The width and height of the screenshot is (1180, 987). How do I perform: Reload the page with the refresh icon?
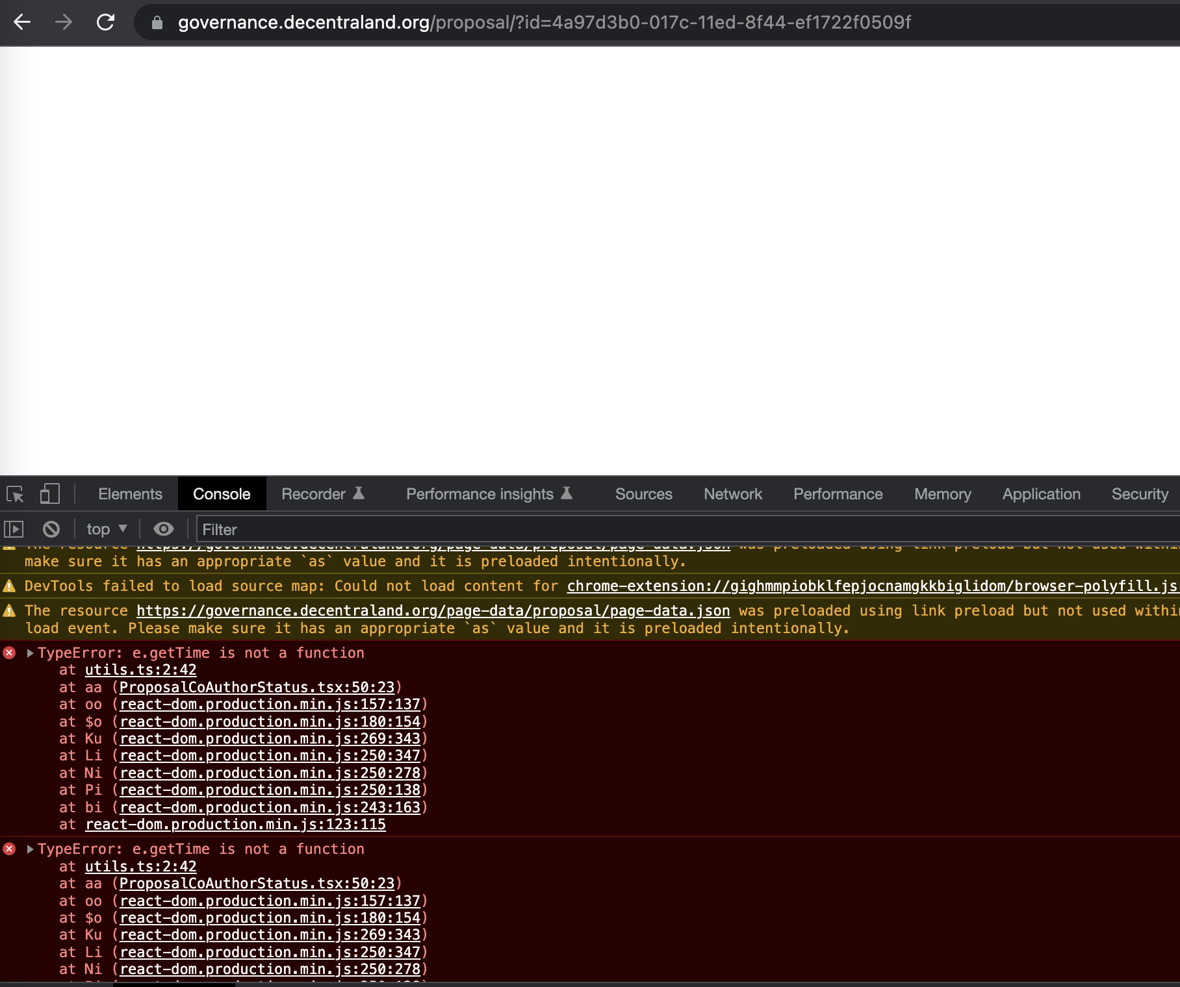point(105,23)
